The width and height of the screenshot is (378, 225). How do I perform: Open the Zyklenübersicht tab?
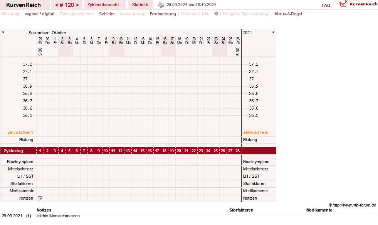click(x=103, y=5)
